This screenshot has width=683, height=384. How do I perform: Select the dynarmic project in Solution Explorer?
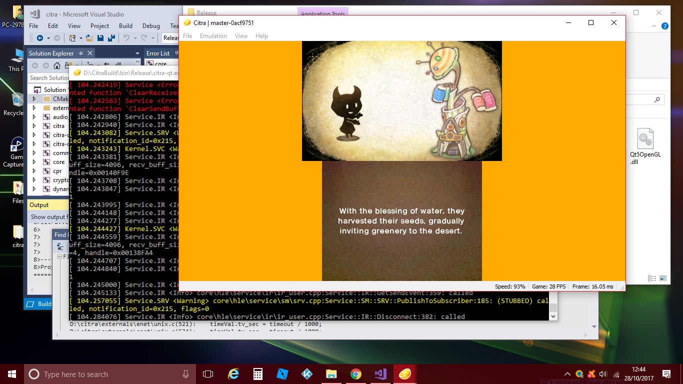[x=60, y=189]
